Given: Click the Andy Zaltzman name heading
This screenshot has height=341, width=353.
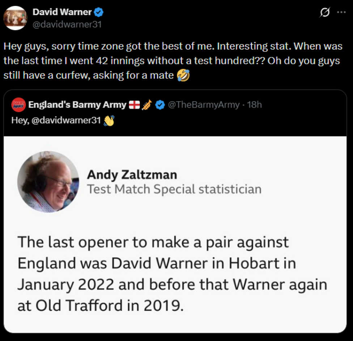Looking at the screenshot, I should [132, 175].
